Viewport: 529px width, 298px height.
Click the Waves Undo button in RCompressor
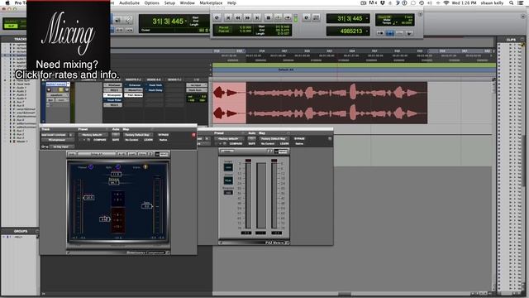[72, 154]
